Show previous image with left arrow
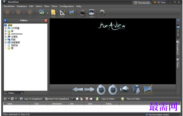The height and width of the screenshot is (116, 183). pos(78,89)
